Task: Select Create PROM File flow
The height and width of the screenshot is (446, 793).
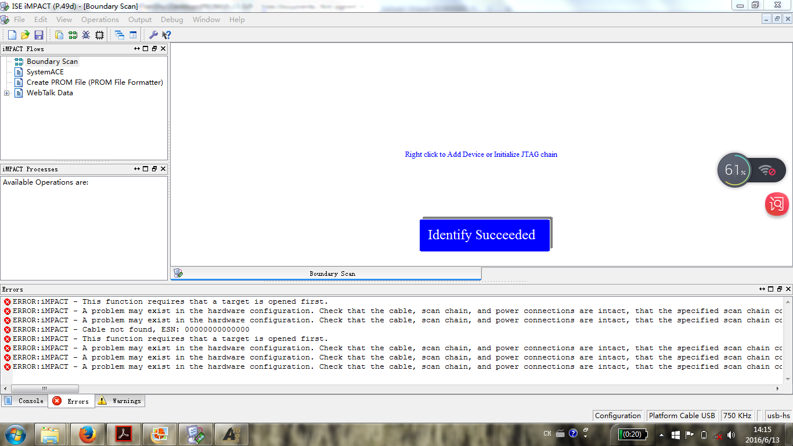Action: (95, 82)
